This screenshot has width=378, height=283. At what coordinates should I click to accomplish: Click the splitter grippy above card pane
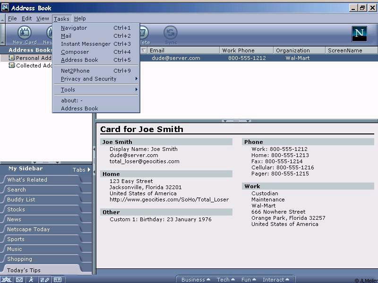[x=236, y=121]
